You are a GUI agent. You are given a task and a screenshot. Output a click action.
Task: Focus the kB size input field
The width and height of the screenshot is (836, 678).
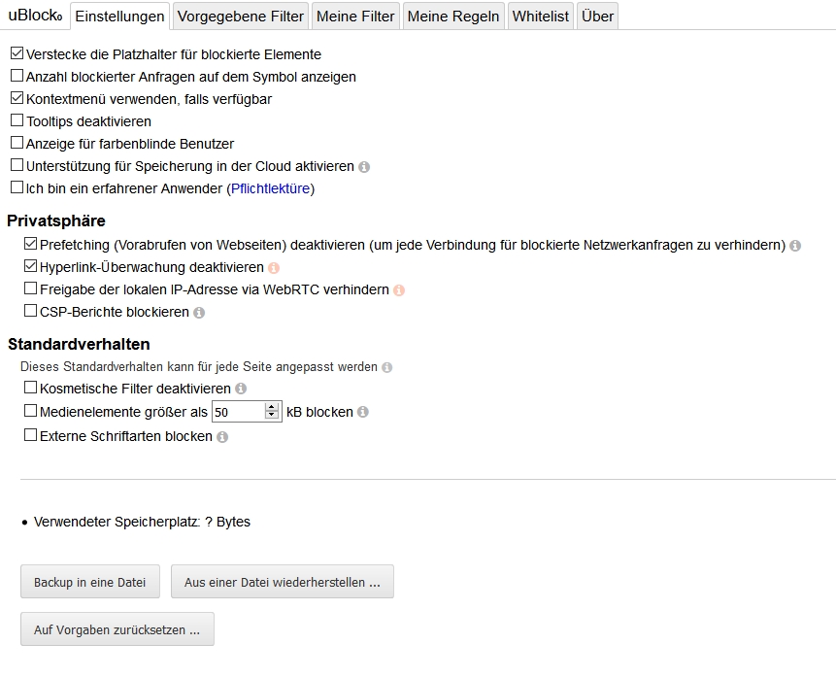tap(238, 412)
